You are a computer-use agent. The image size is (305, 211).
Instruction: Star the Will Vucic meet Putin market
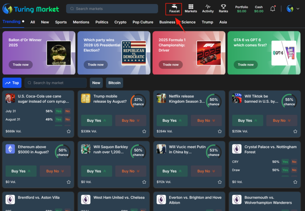pos(220,182)
